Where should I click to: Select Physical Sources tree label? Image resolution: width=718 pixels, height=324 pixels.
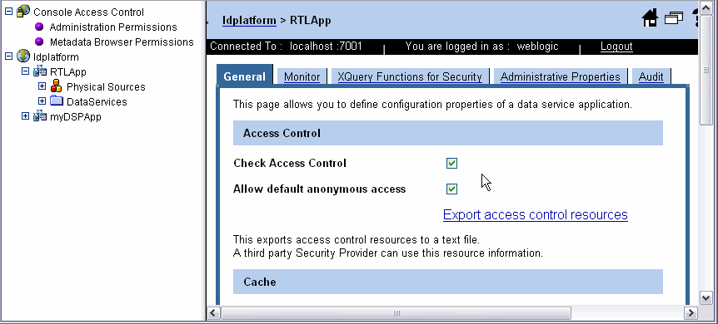[106, 87]
